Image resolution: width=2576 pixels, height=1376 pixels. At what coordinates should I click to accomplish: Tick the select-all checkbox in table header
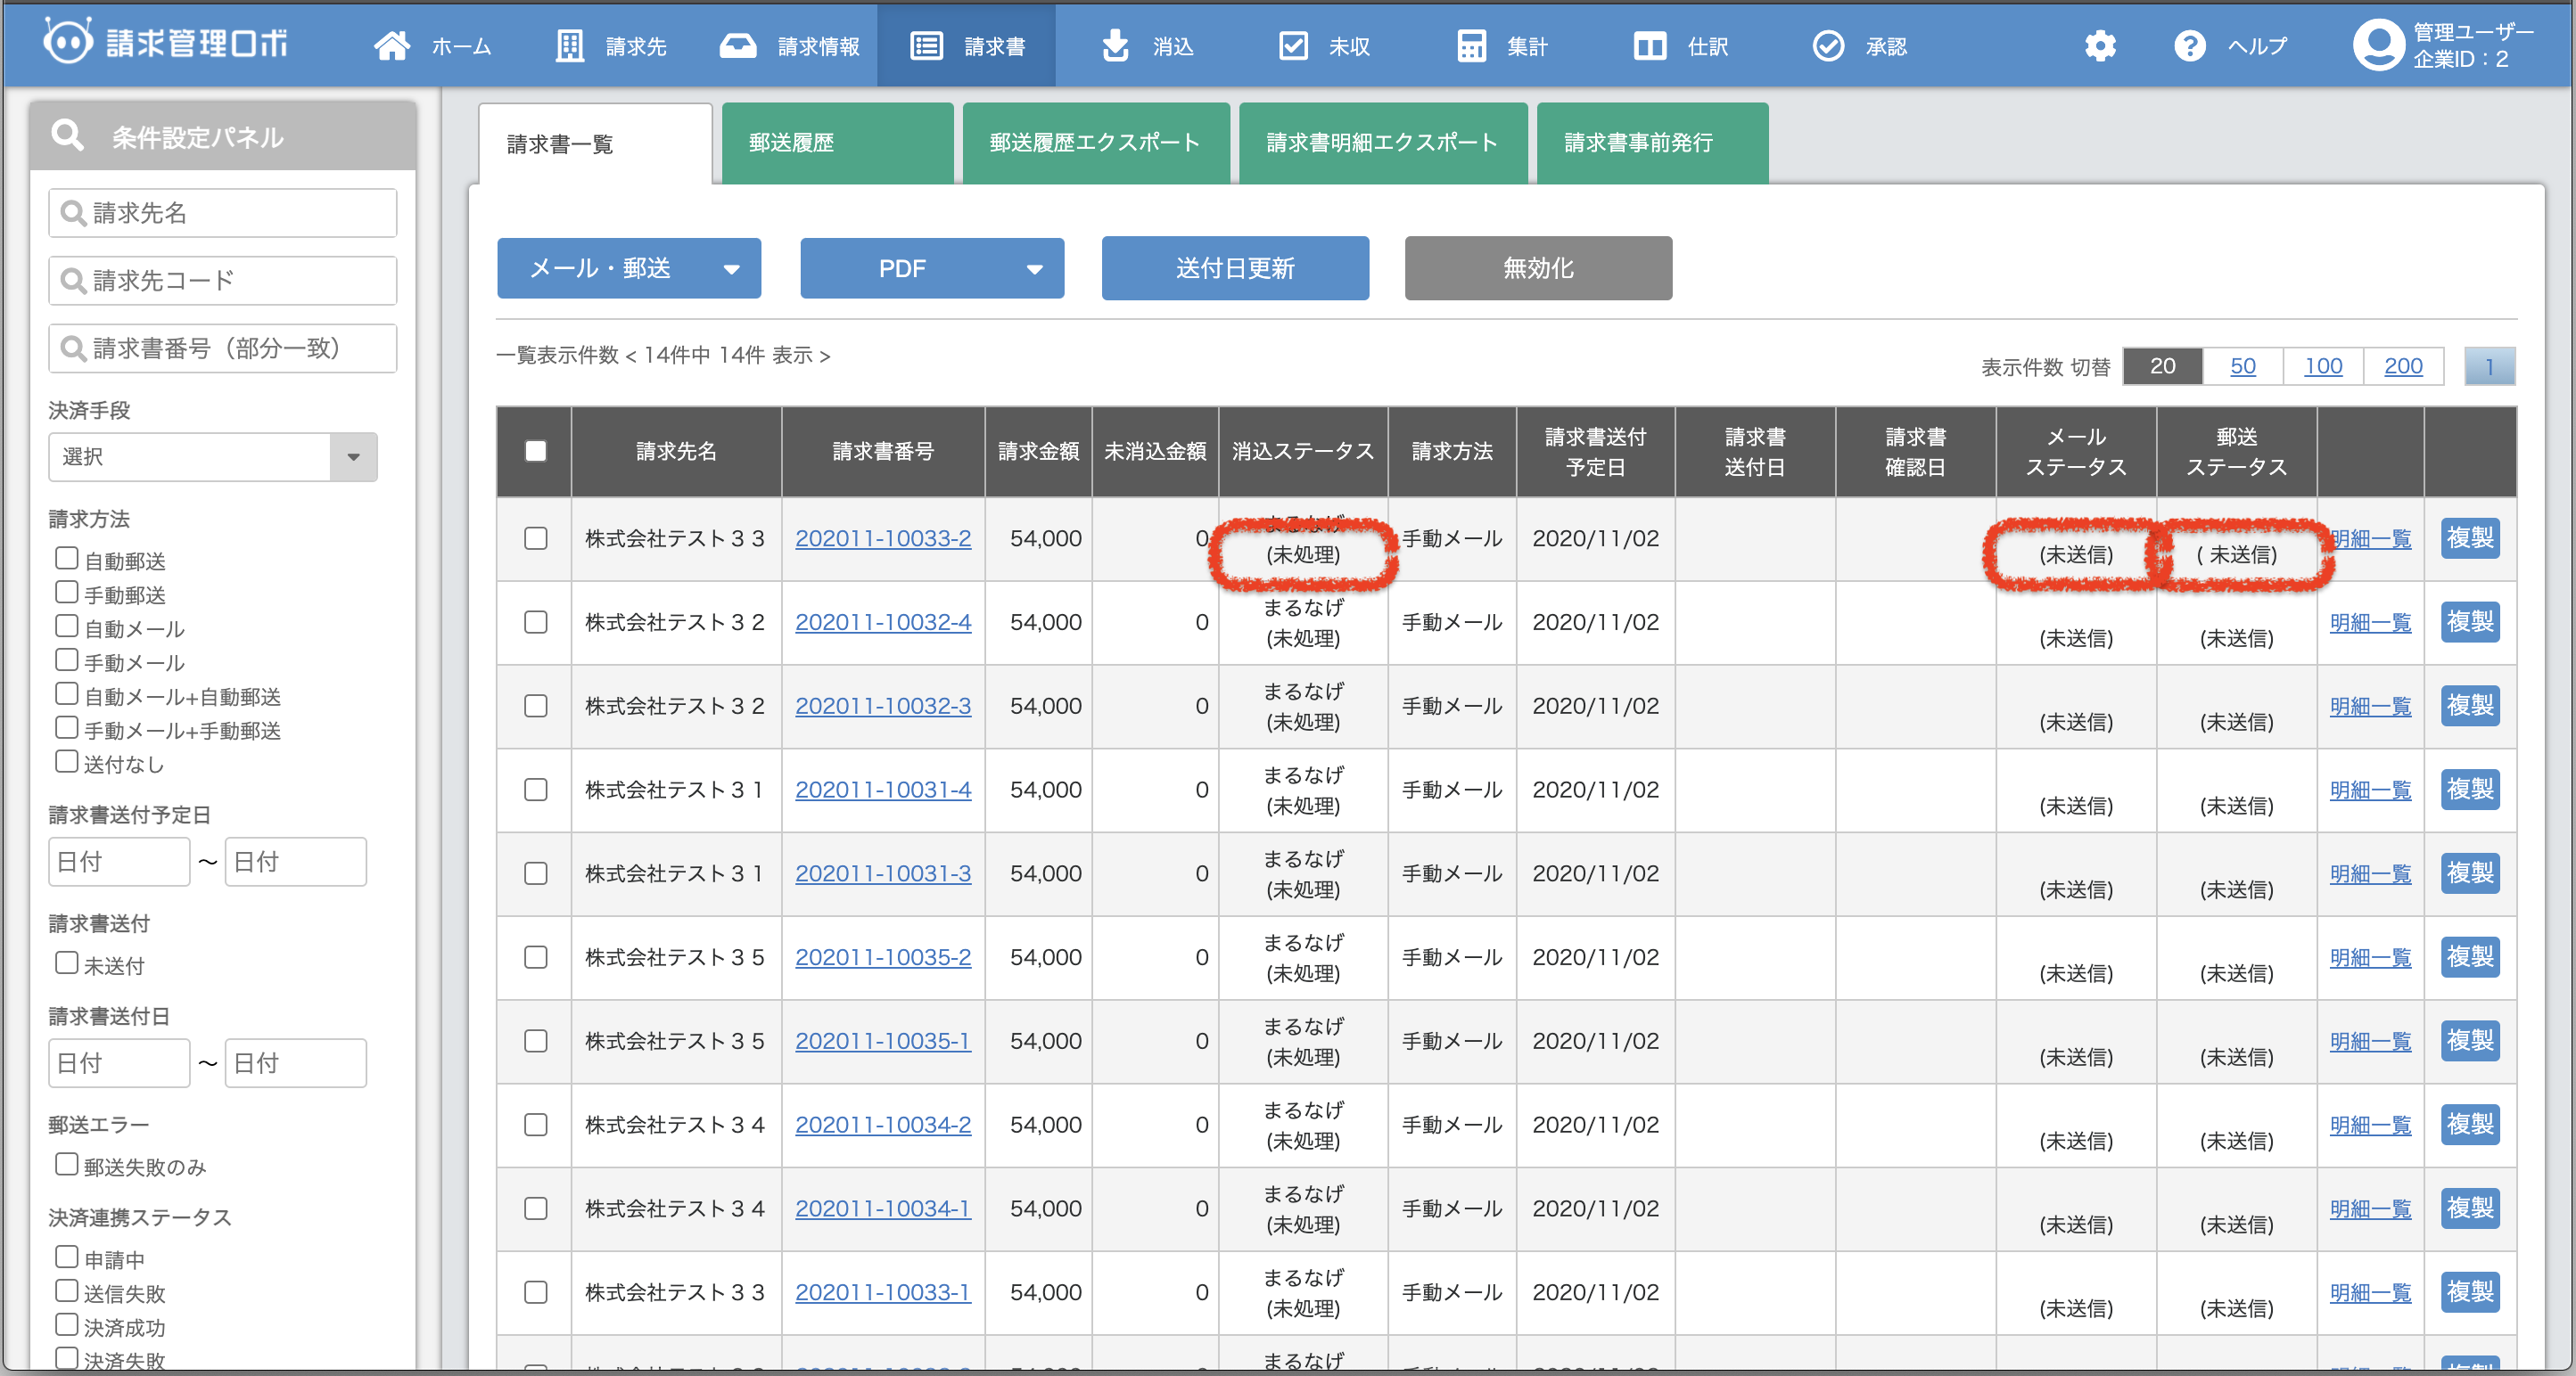pyautogui.click(x=536, y=451)
